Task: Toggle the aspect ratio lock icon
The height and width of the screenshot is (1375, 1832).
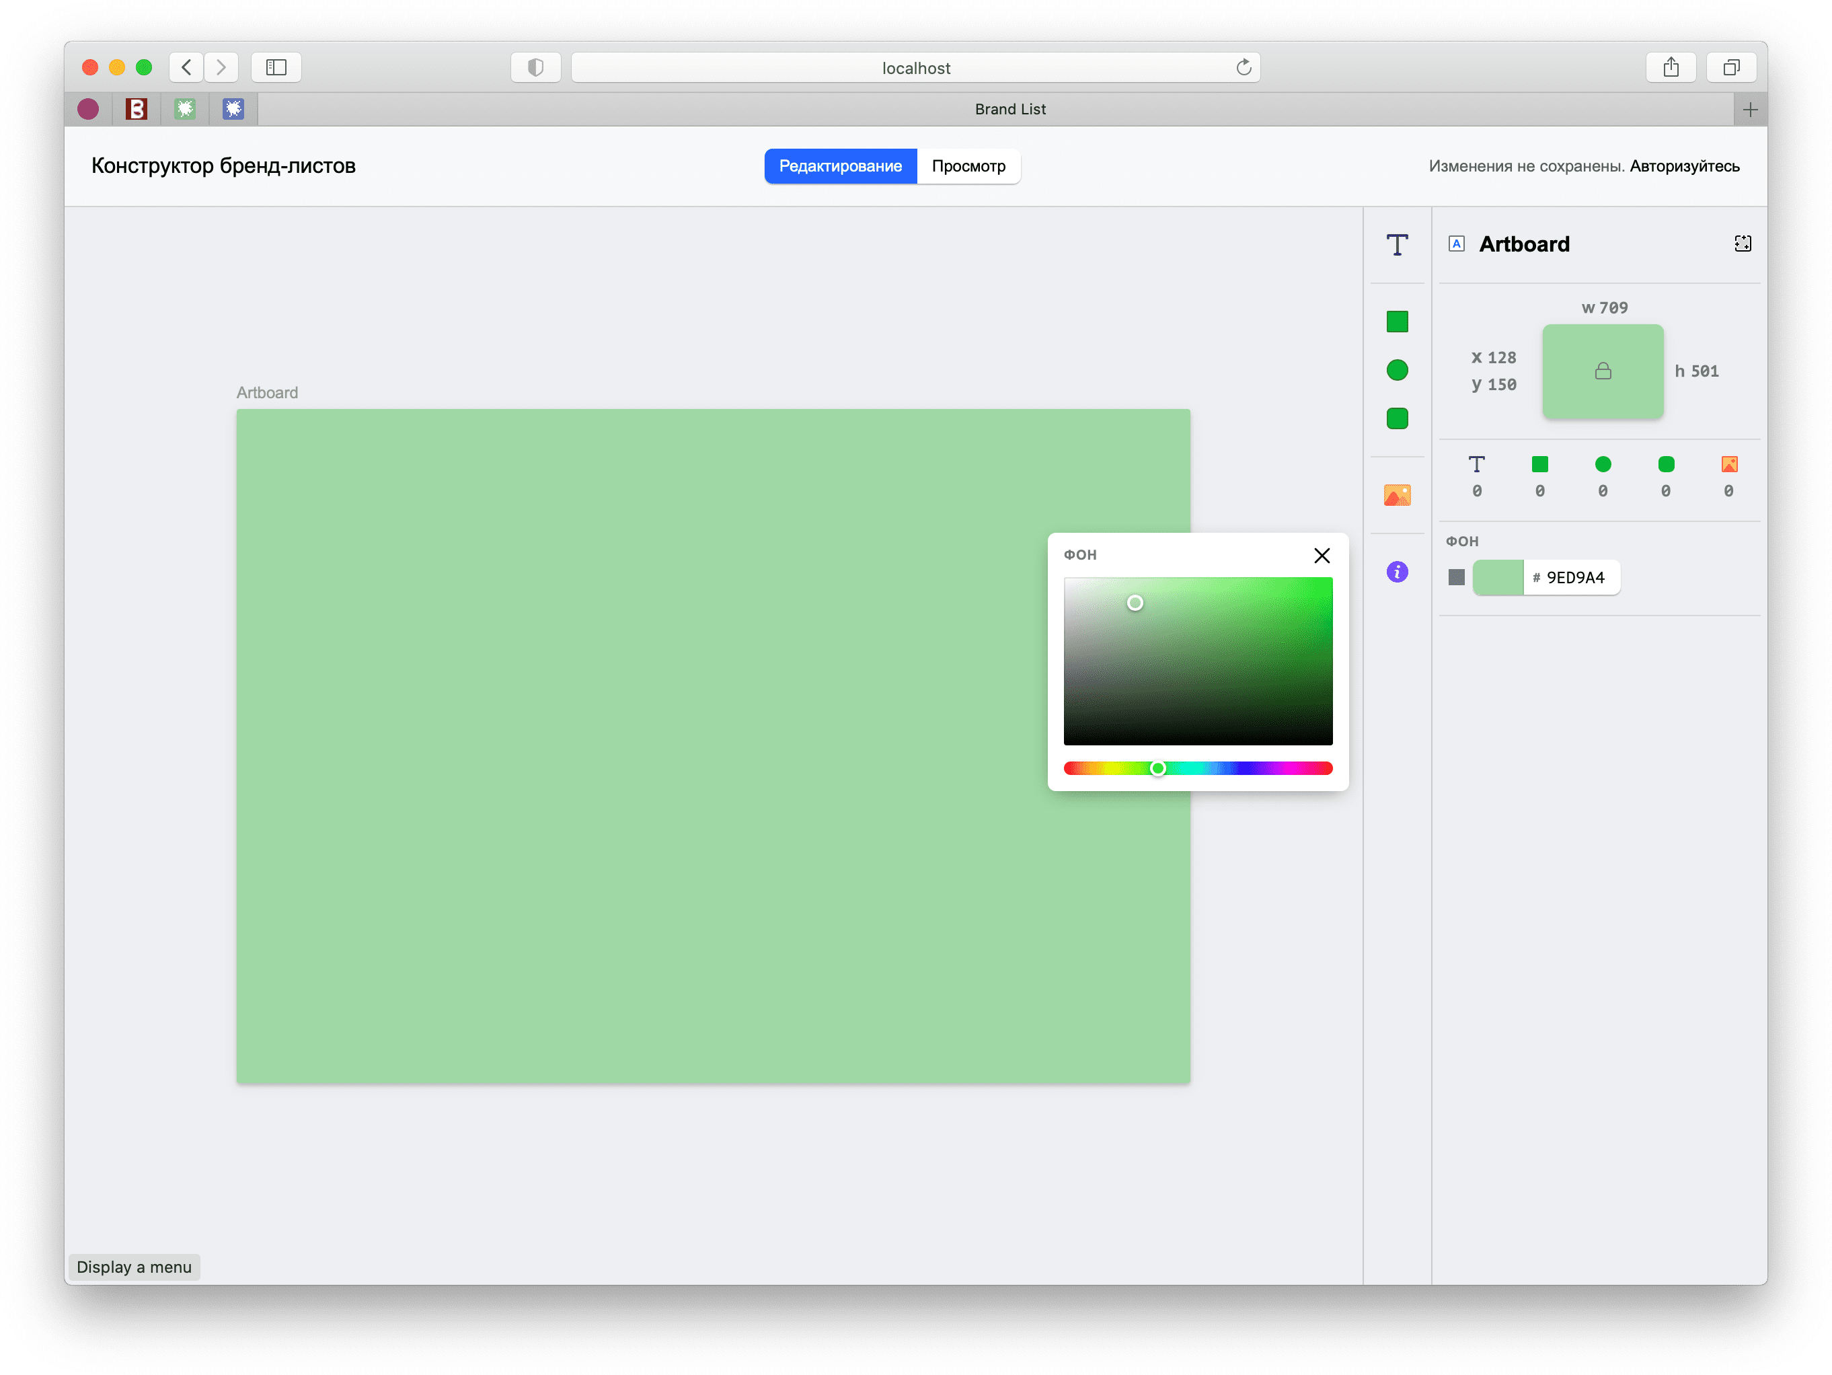Action: pyautogui.click(x=1603, y=371)
